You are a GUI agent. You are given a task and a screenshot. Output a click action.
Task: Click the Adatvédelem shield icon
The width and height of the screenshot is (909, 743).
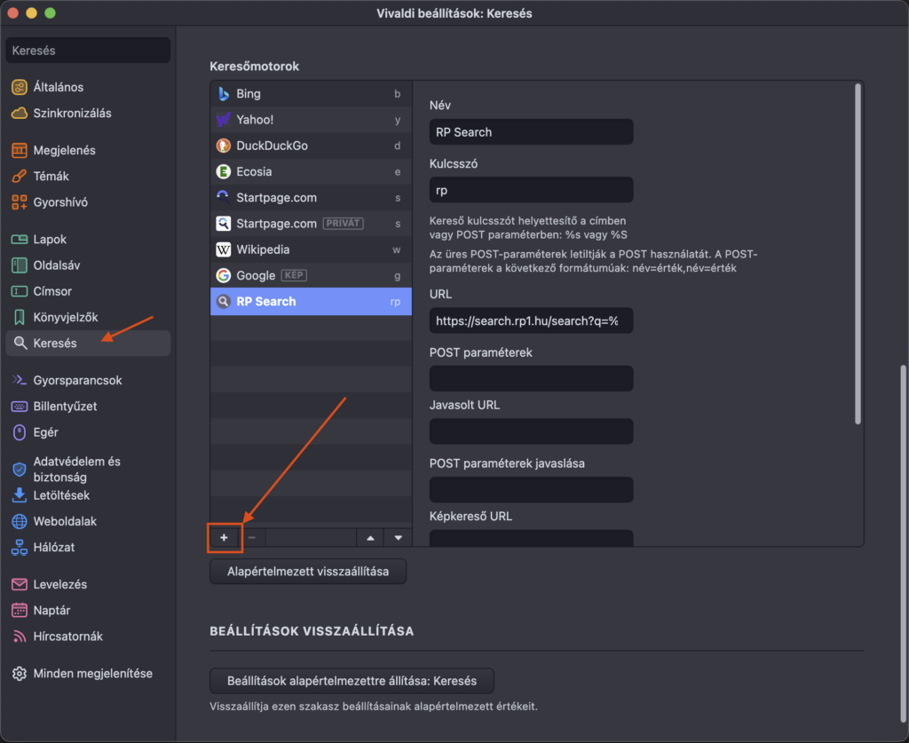[20, 470]
